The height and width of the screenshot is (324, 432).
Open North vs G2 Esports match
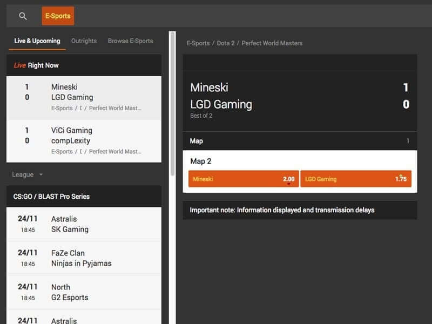coord(84,292)
